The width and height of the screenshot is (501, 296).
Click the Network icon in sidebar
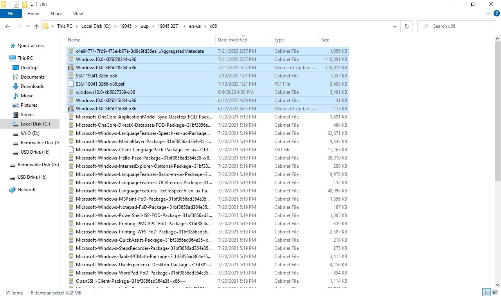(13, 190)
